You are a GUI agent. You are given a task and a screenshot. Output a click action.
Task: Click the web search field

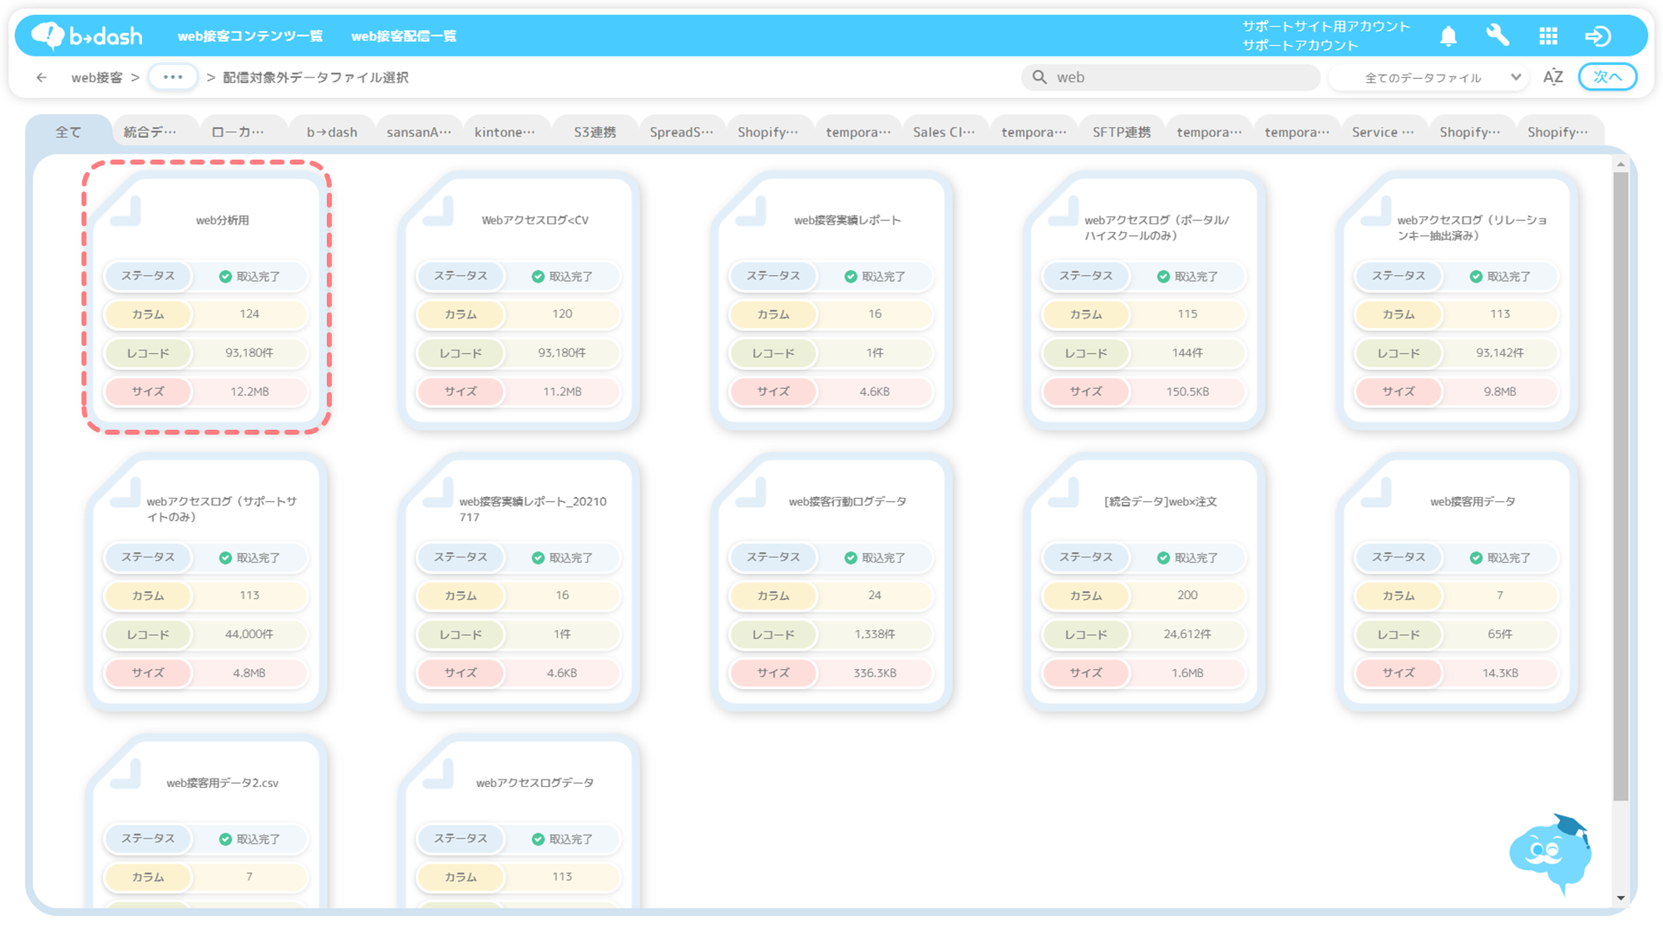[x=1171, y=77]
